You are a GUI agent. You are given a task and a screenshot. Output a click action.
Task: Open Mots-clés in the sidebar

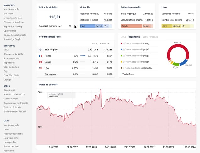(8, 13)
